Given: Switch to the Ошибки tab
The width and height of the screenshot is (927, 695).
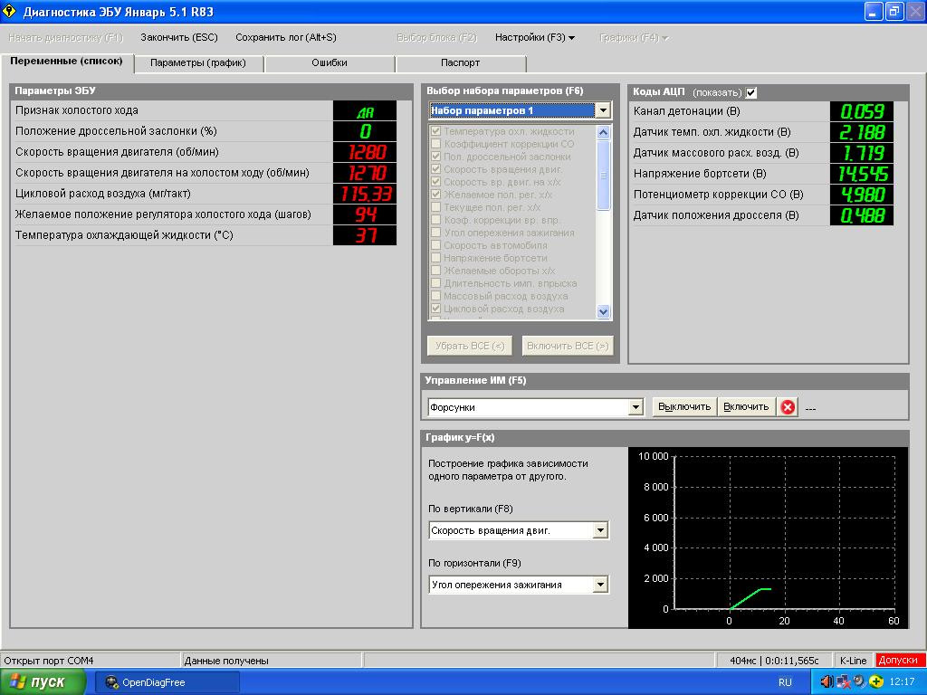Looking at the screenshot, I should (330, 63).
